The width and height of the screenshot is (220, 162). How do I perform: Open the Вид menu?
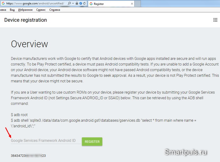tap(12, 10)
